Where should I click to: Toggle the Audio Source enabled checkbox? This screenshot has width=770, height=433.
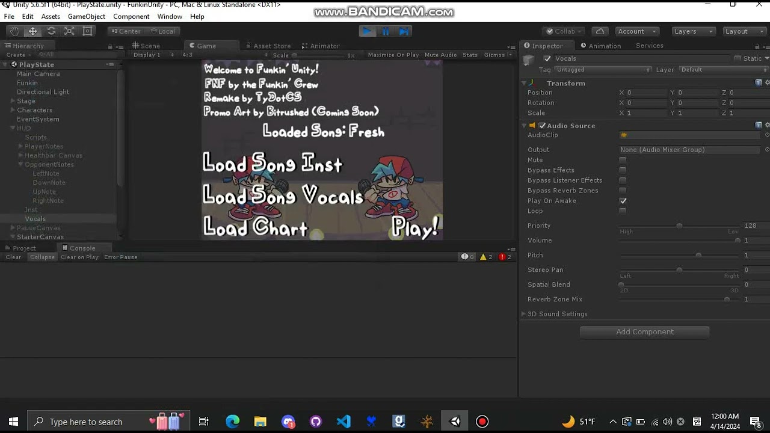542,126
